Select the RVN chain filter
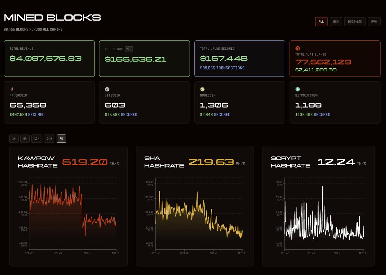The image size is (386, 275). coord(374,21)
